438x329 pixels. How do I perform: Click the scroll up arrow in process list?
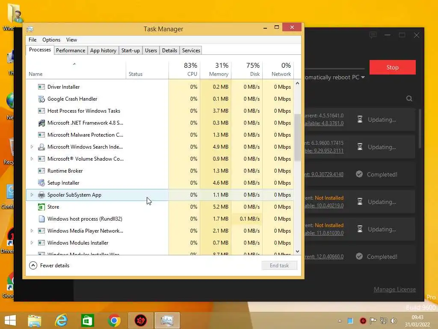coord(297,84)
